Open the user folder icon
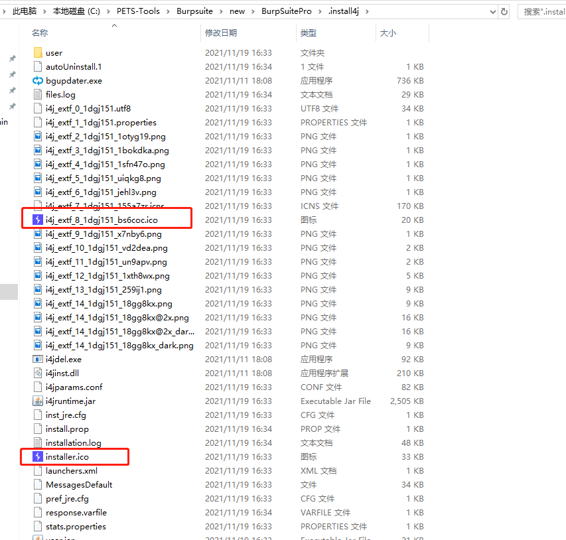The width and height of the screenshot is (566, 540). (x=38, y=53)
